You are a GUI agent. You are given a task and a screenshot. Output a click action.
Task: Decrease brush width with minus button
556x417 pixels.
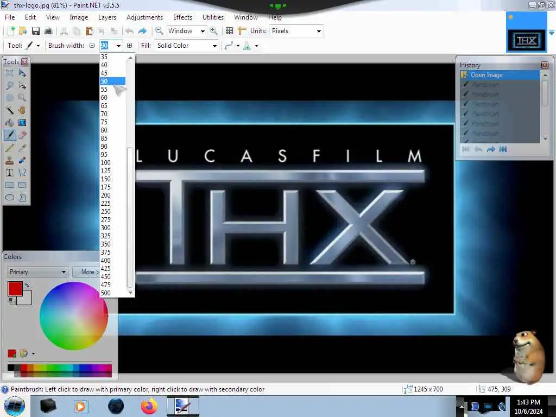pyautogui.click(x=92, y=46)
